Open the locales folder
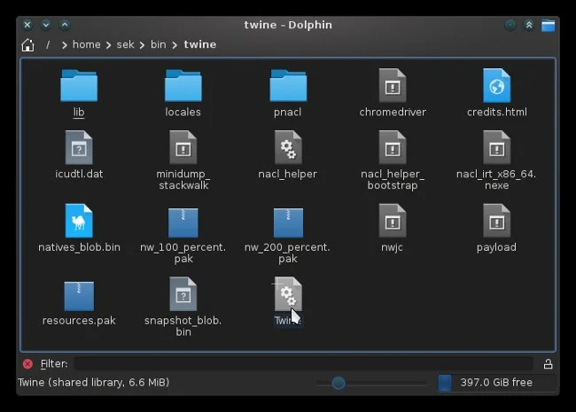 183,87
